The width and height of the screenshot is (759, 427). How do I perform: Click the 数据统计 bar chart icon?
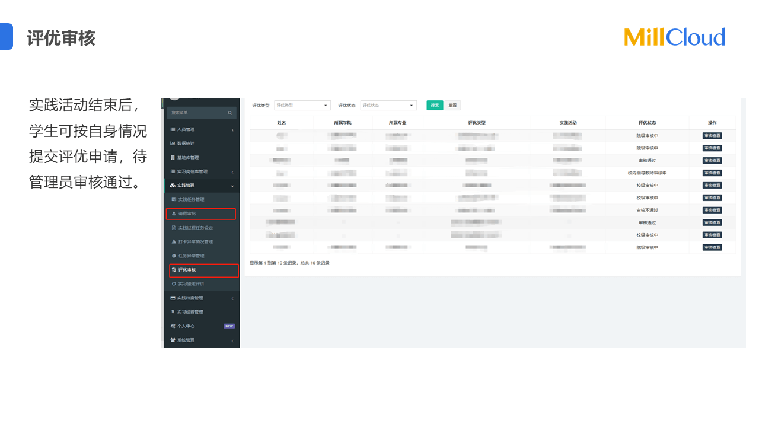173,144
